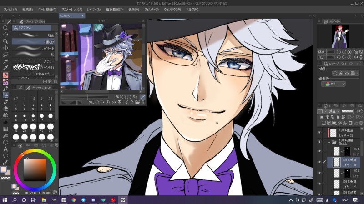Screen dimensions: 364x204
Task: Open the フィルター(I) menu
Action: coord(152,10)
